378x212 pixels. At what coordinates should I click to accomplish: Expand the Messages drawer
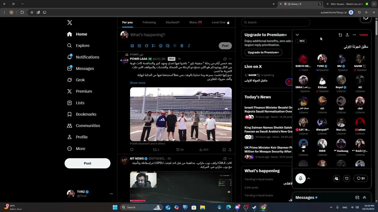364,198
